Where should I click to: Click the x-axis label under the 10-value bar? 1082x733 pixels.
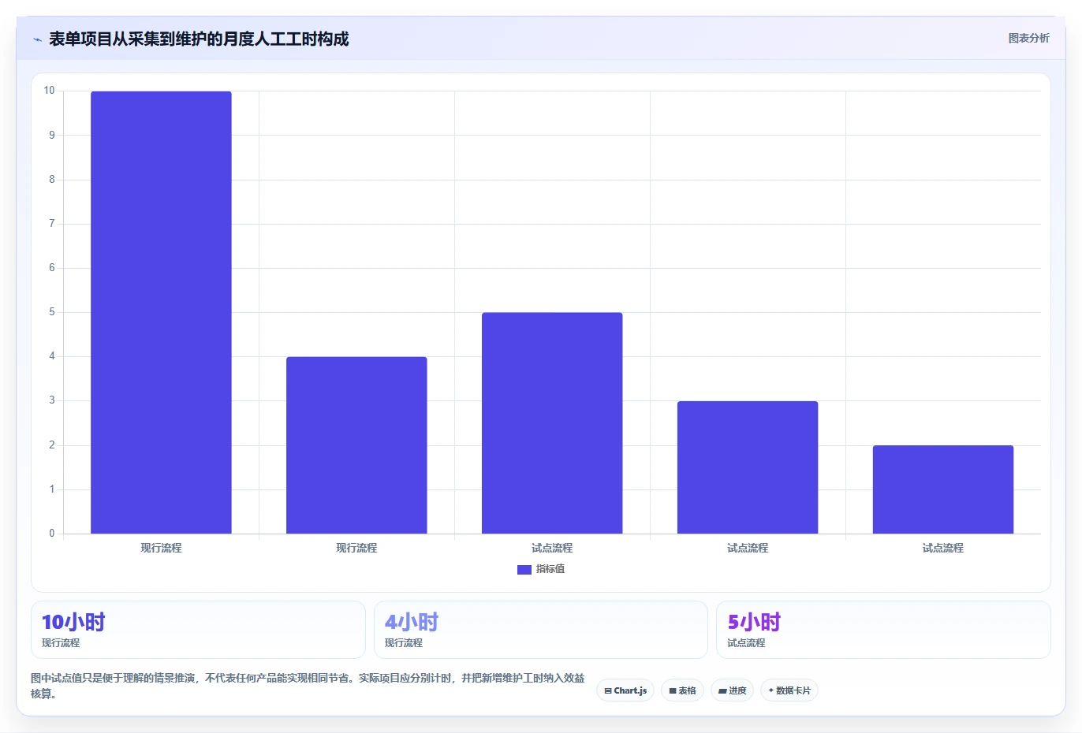(161, 548)
